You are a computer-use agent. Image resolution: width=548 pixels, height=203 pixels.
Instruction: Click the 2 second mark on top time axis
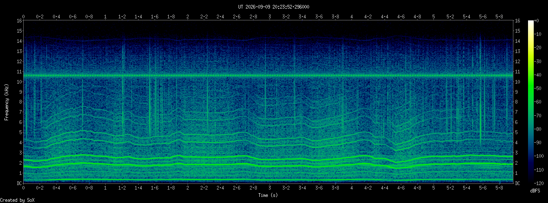tap(188, 17)
